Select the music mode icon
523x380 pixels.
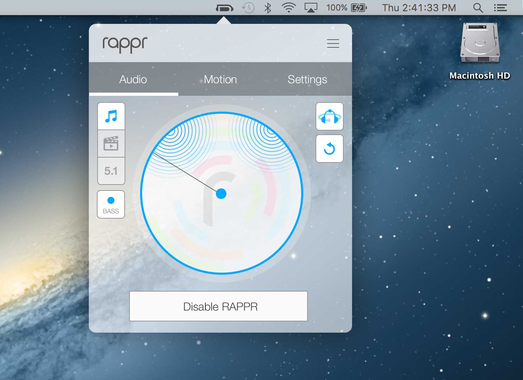[111, 116]
